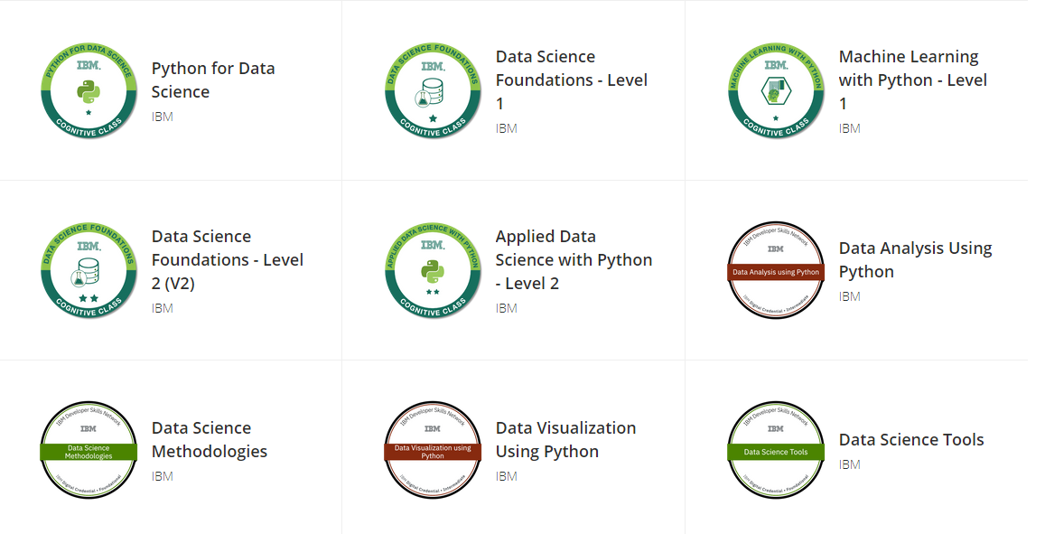Open Applied Data Science with Python title

pos(574,260)
